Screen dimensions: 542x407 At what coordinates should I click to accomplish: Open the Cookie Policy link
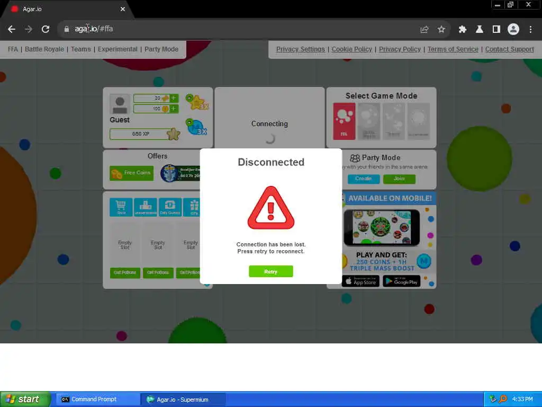(x=352, y=49)
